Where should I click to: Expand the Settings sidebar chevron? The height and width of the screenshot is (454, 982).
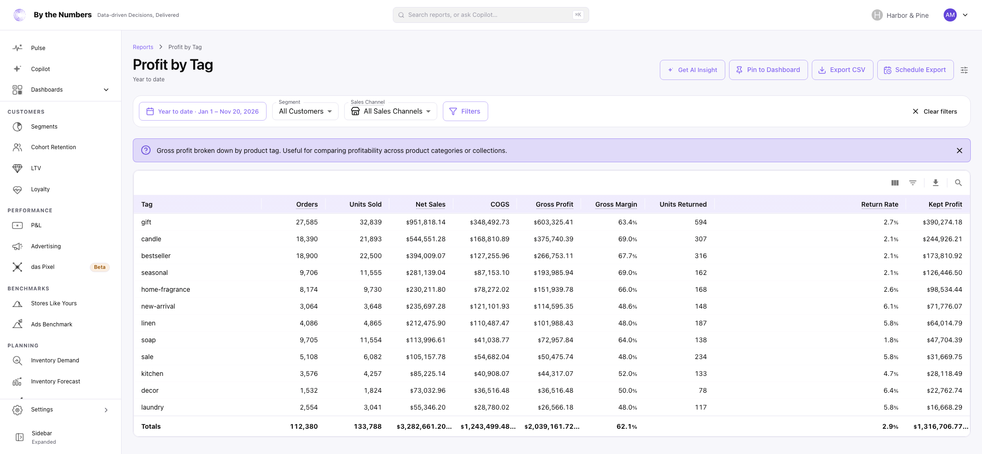coord(106,410)
